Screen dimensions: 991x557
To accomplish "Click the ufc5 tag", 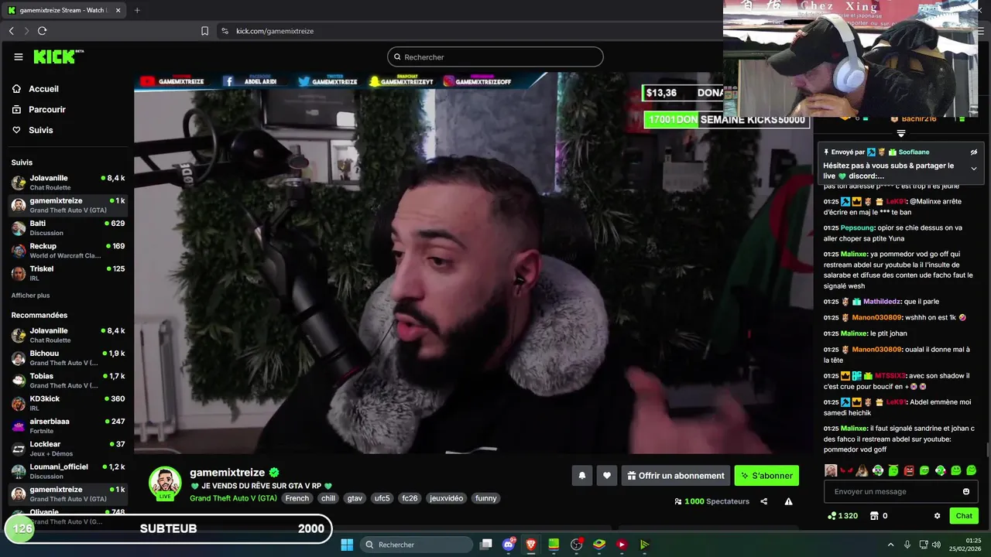I will click(382, 498).
